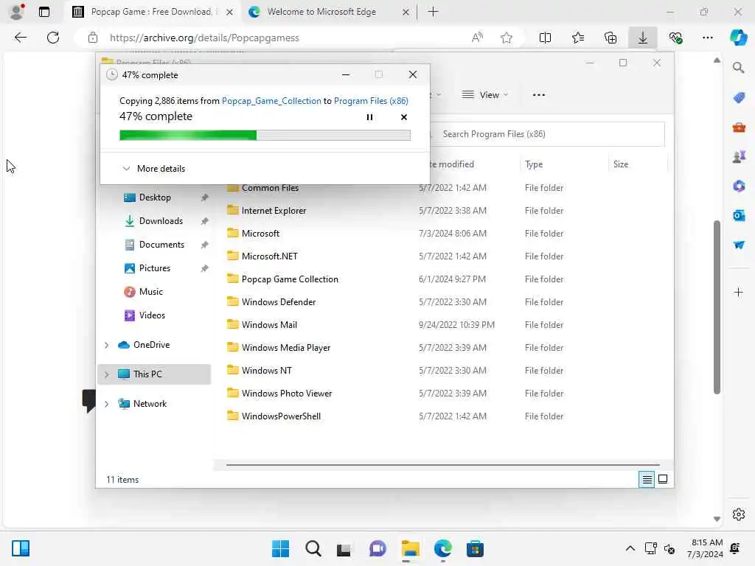This screenshot has height=566, width=755.
Task: Open Collections in Edge
Action: 610,38
